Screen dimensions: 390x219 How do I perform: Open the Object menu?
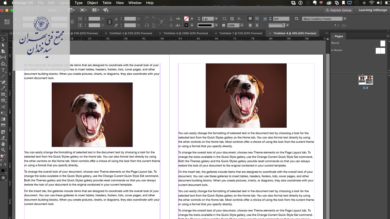click(93, 3)
